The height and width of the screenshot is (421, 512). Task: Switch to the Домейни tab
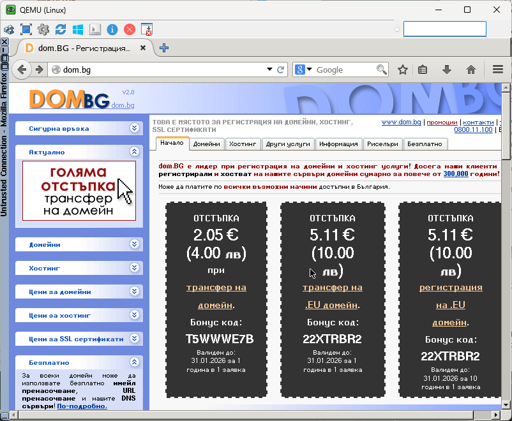(207, 144)
